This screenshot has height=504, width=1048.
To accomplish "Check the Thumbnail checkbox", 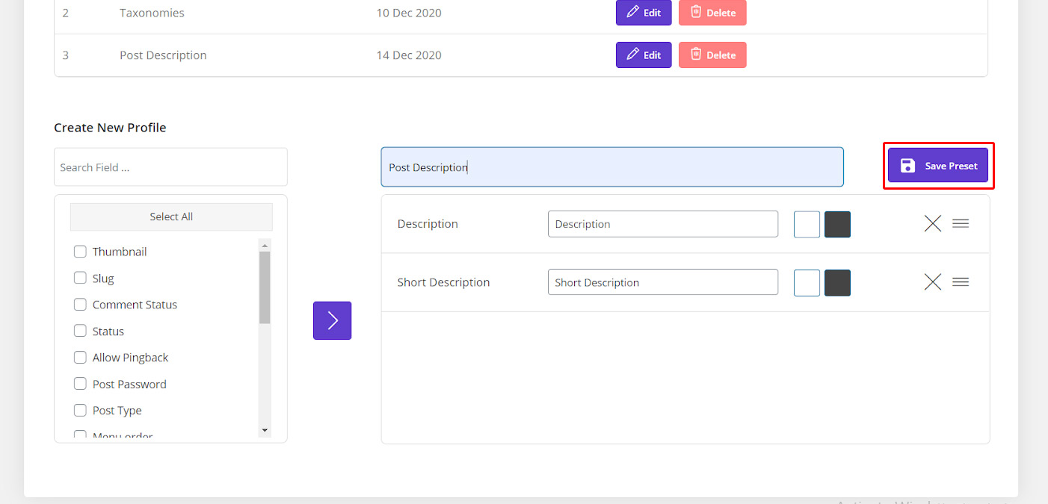I will (80, 252).
